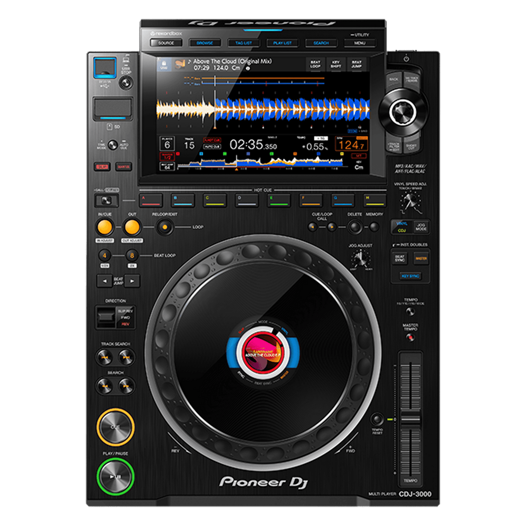This screenshot has width=526, height=526.
Task: Toggle the MASTER TEMPO button
Action: 410,337
